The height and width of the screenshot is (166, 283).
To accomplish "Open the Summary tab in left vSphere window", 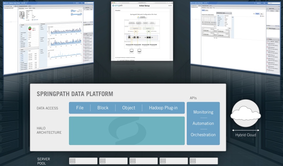I will 26,8.
